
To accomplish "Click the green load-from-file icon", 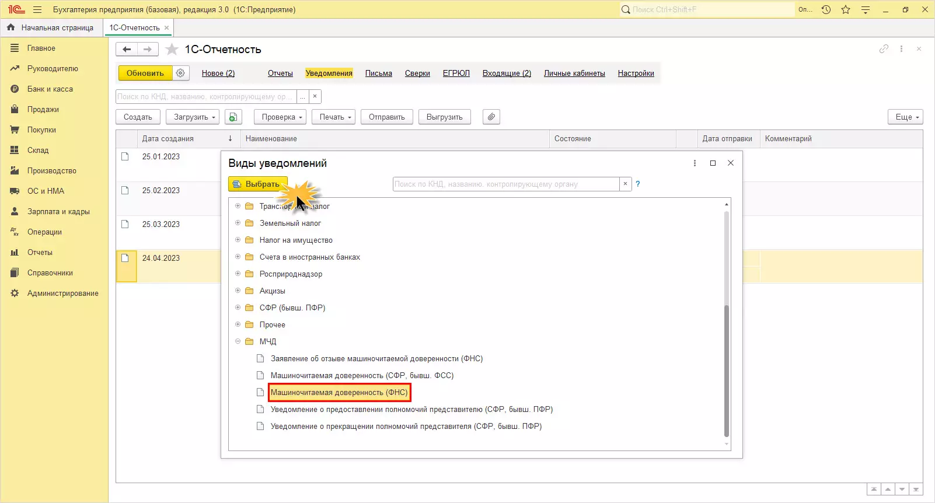I will 233,117.
